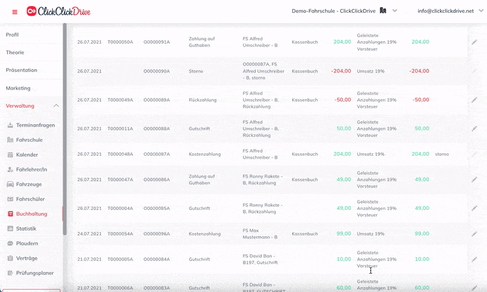Click FS Max Mustermann - B cell
Screen dimensions: 487x292
click(x=260, y=234)
